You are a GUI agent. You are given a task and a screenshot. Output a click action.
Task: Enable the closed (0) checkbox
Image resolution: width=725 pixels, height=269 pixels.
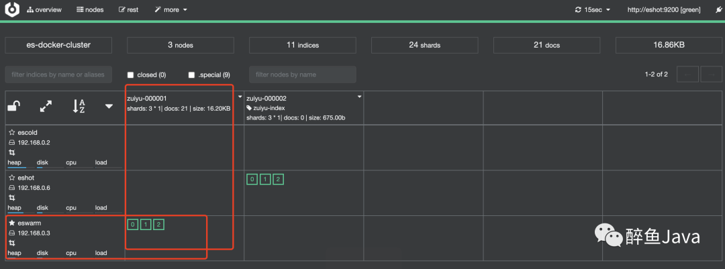[130, 75]
